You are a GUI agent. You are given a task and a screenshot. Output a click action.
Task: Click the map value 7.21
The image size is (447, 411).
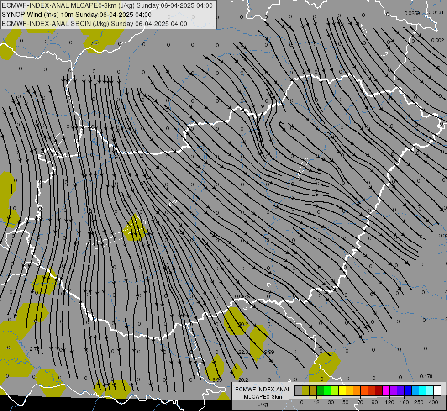pos(95,43)
